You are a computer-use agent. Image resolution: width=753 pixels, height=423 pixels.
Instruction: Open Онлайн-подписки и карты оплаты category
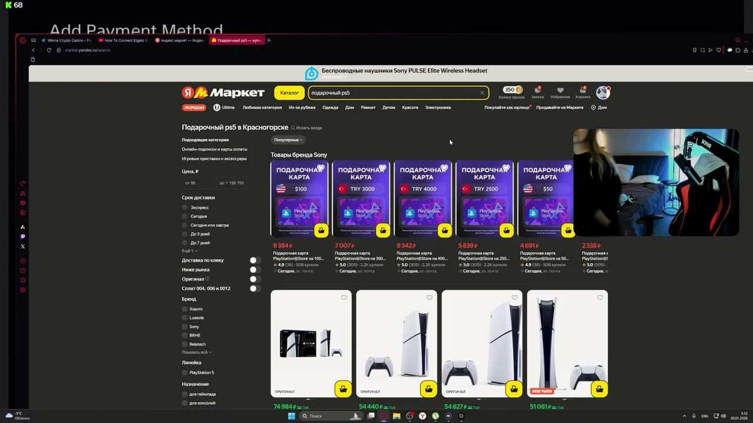[x=214, y=149]
